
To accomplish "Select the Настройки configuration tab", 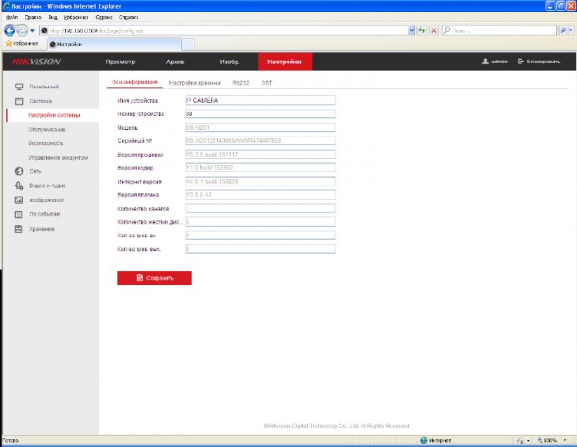I will coord(285,62).
